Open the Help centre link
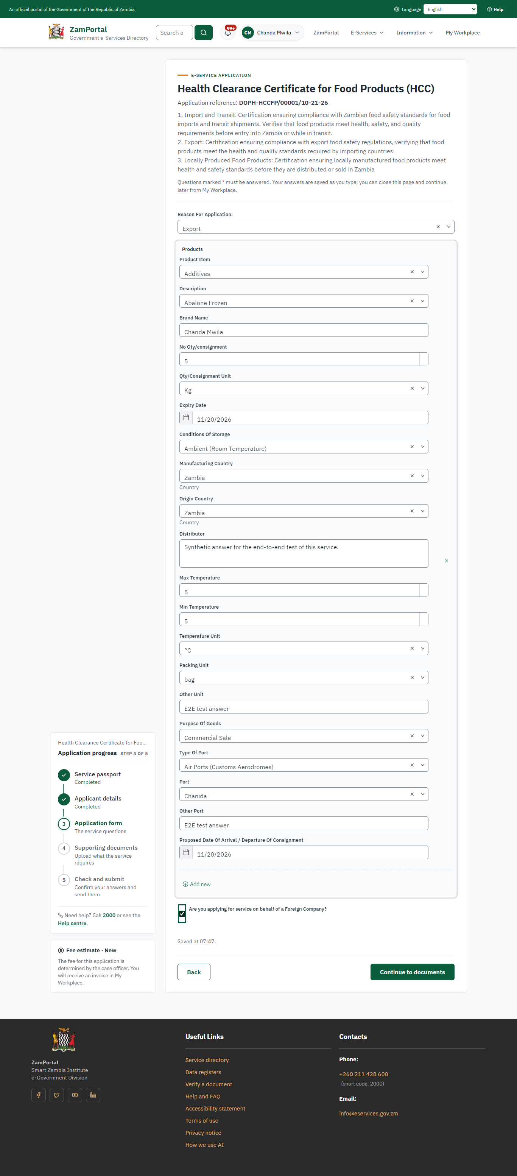517x1176 pixels. tap(72, 923)
